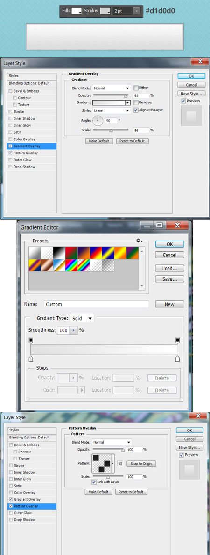
Task: Open the pattern picker arrow beside pattern preview
Action: click(x=112, y=463)
